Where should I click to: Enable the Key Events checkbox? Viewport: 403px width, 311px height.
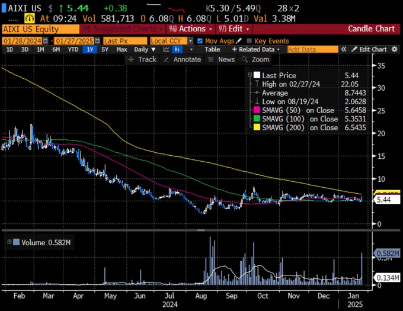pyautogui.click(x=249, y=41)
